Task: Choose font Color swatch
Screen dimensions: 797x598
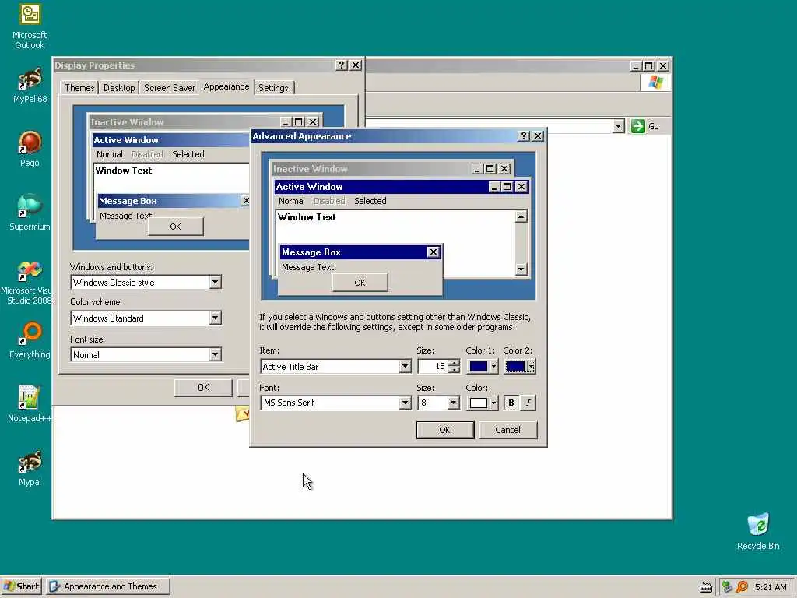Action: (x=483, y=403)
